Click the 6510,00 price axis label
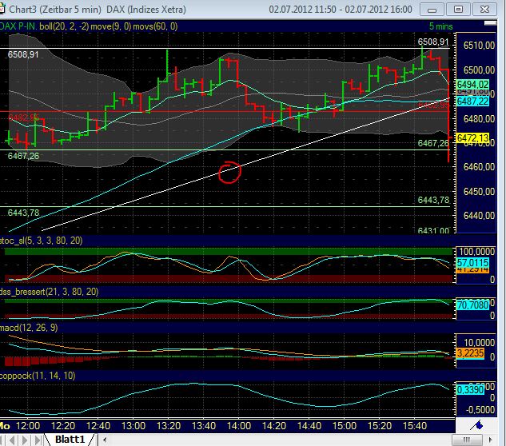The image size is (506, 446). (479, 46)
